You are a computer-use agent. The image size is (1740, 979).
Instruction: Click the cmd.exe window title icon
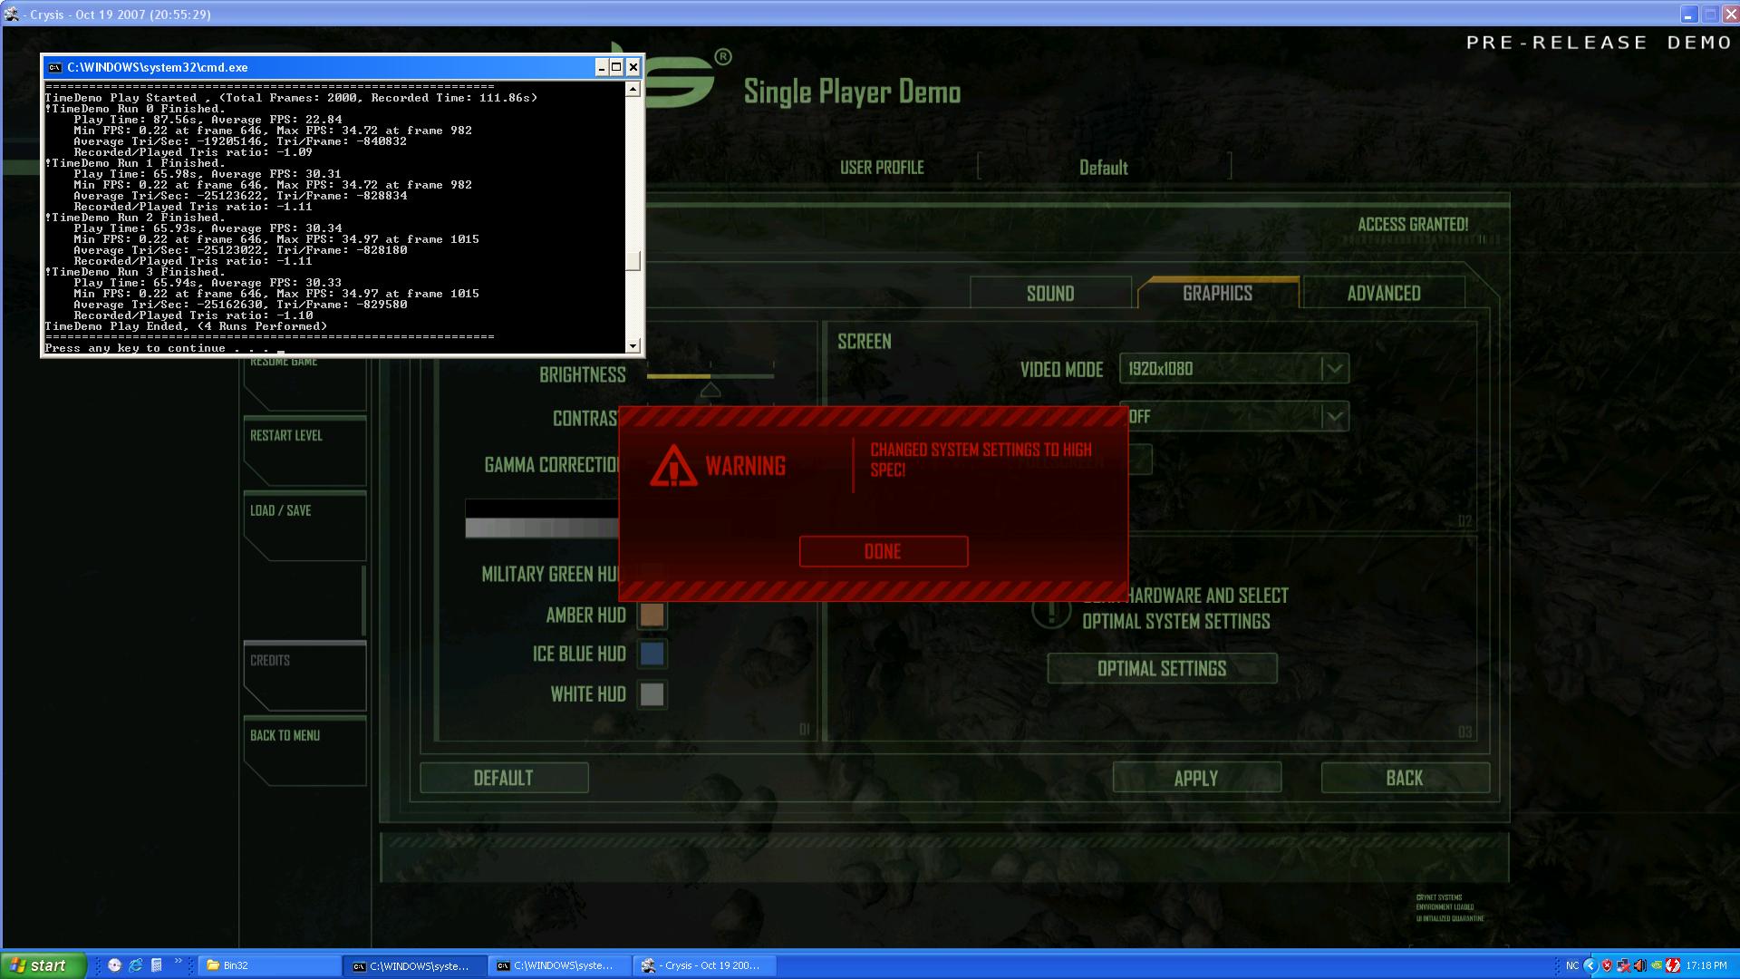[55, 67]
